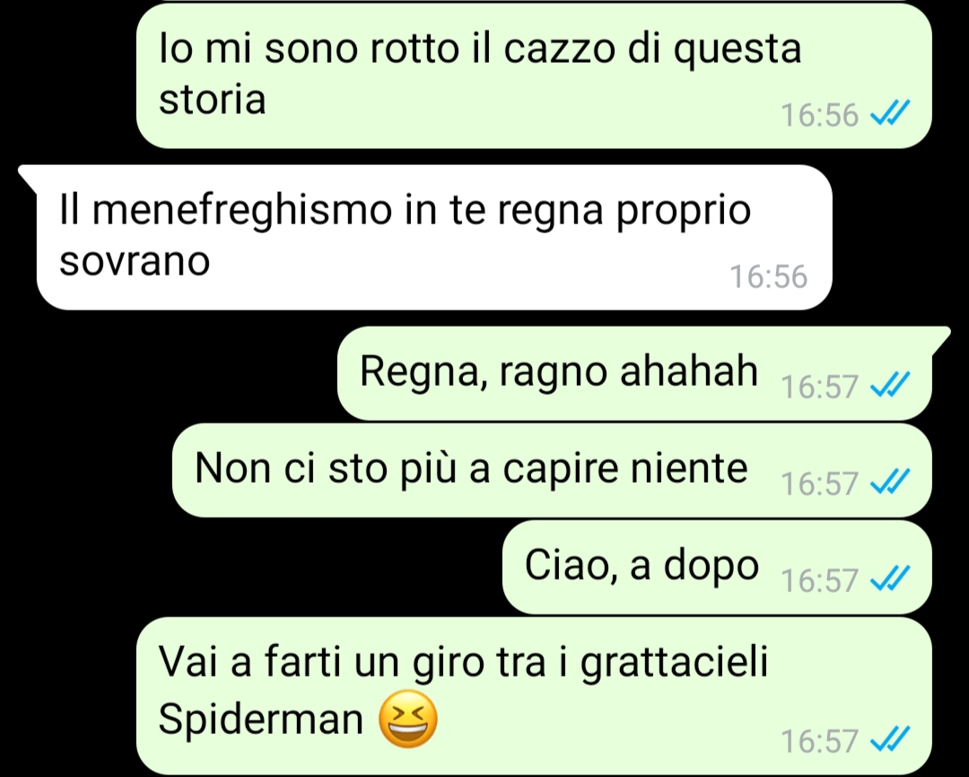
Task: Select the received message 'Il menefreghismo in te regna'
Action: 426,238
